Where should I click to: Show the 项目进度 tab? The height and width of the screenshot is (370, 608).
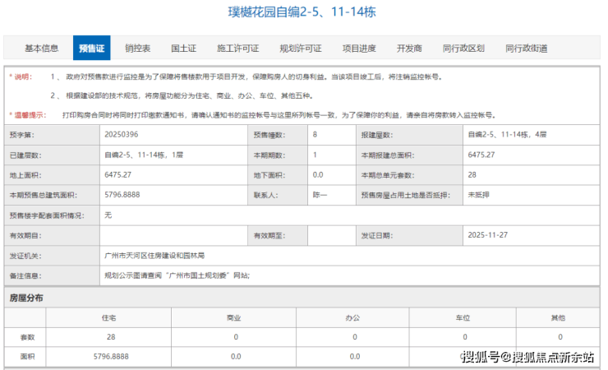[x=359, y=49]
